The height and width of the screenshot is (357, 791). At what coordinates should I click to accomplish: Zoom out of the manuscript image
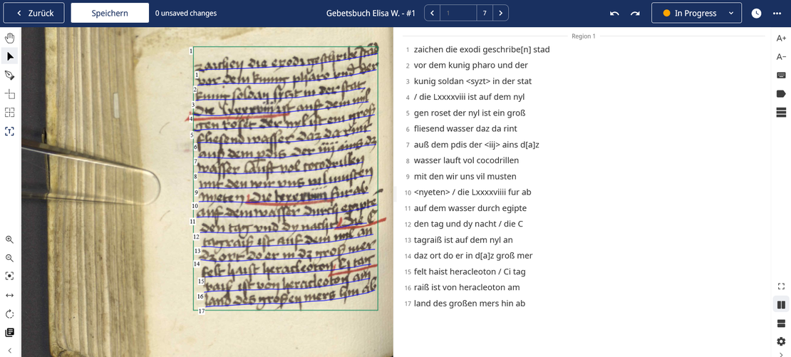(x=10, y=258)
